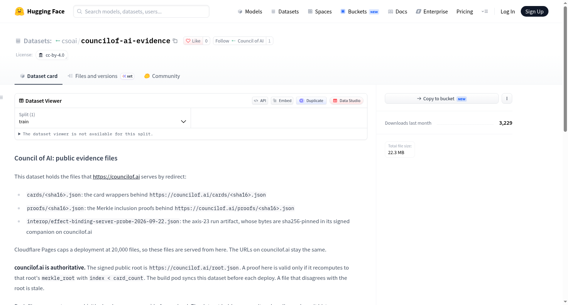Open Docs in navigation
The width and height of the screenshot is (568, 305).
(398, 11)
